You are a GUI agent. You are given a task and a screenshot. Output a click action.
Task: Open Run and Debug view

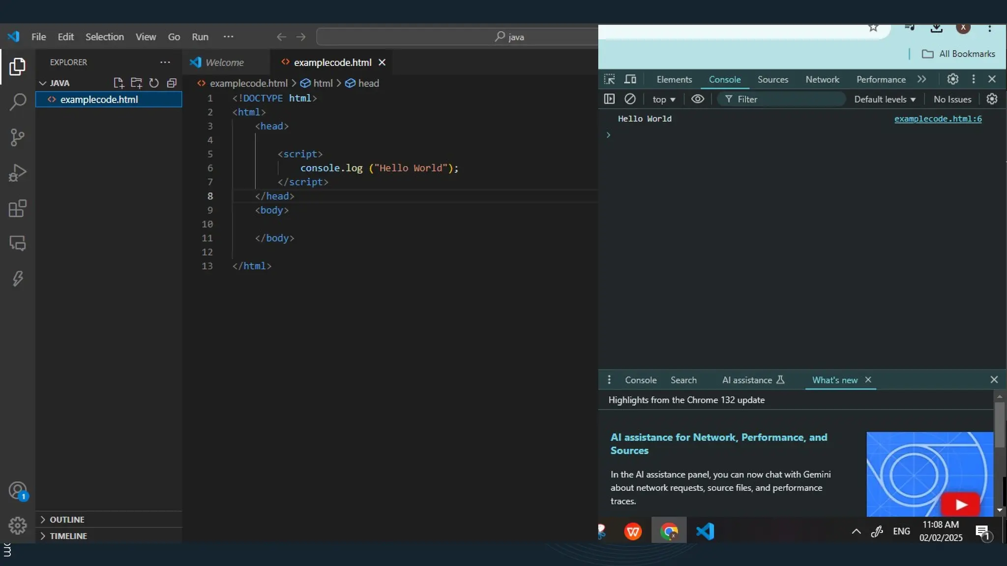[18, 173]
